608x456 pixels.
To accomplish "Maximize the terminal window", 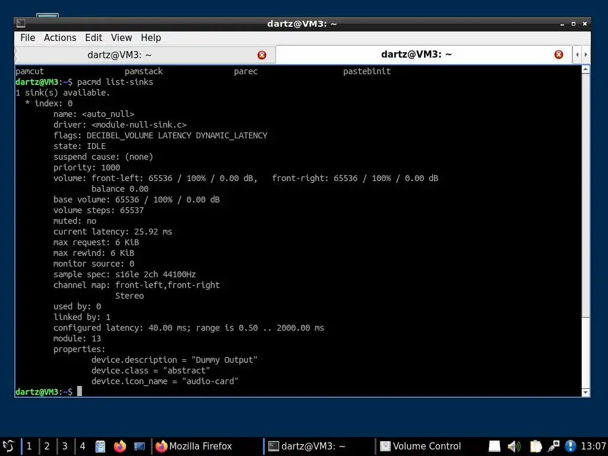I will (574, 24).
